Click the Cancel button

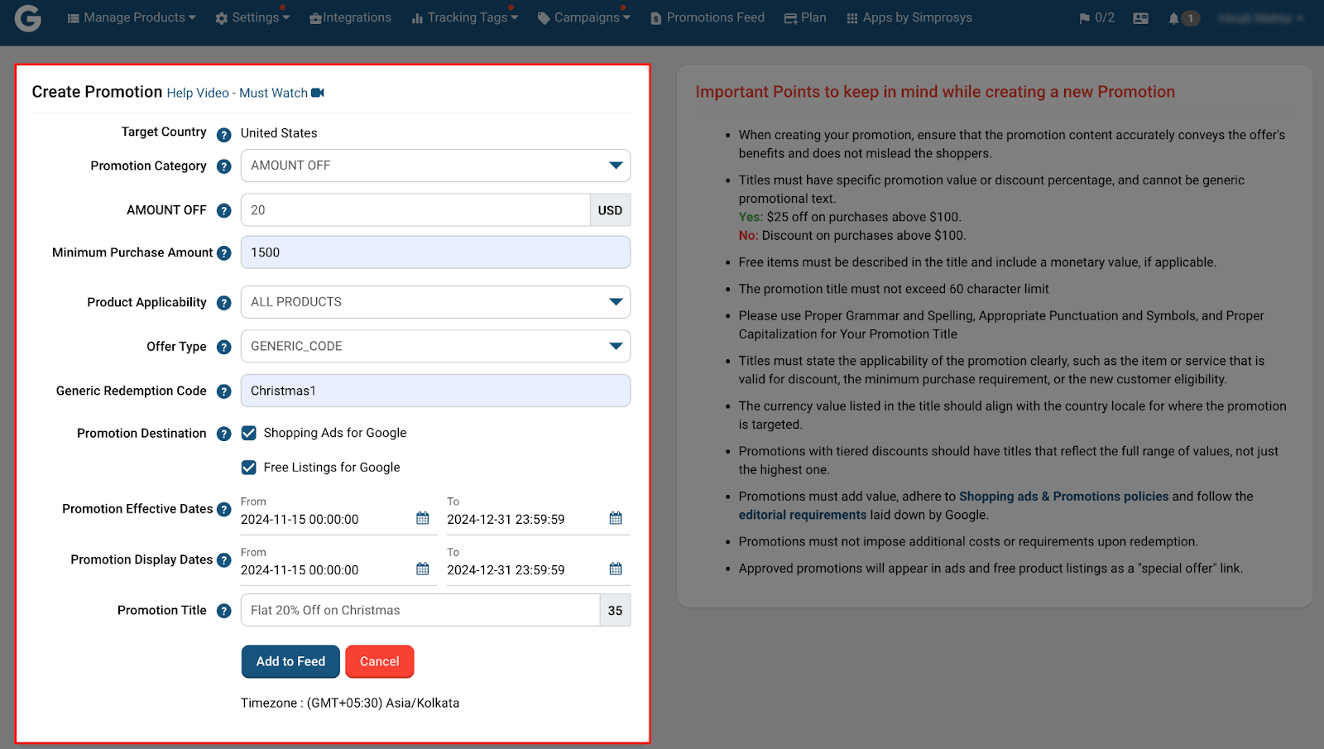[x=379, y=661]
